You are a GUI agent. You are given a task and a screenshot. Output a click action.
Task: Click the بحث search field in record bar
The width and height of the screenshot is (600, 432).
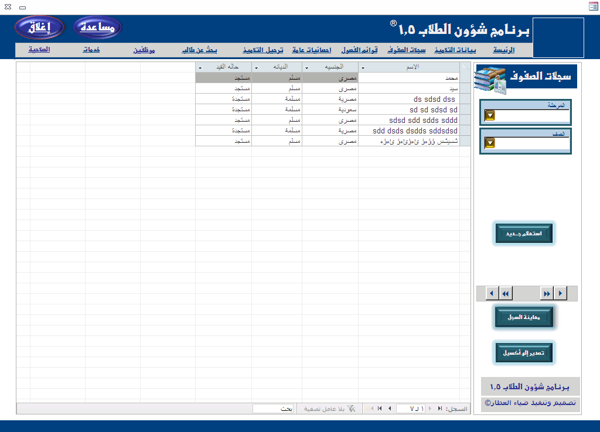coord(274,409)
